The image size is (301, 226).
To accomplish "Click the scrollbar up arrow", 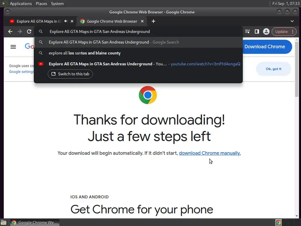I will point(297,40).
